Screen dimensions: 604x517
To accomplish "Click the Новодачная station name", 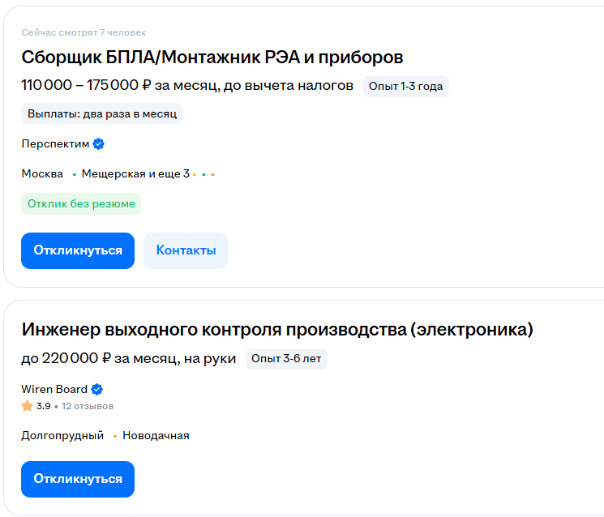I will [156, 435].
